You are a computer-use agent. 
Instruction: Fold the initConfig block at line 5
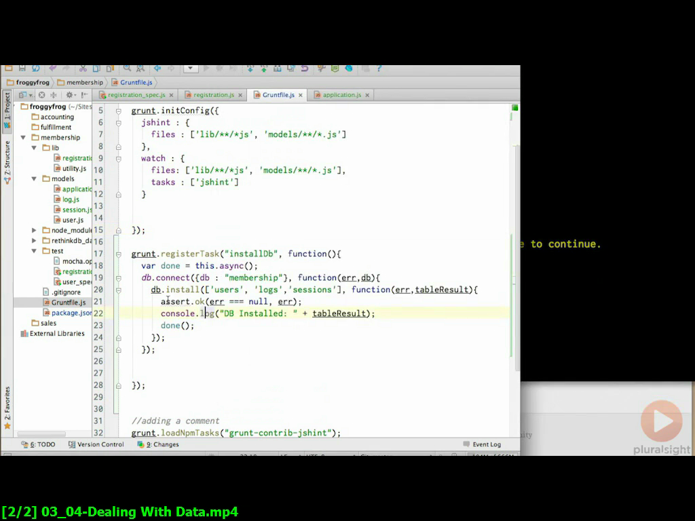point(118,111)
